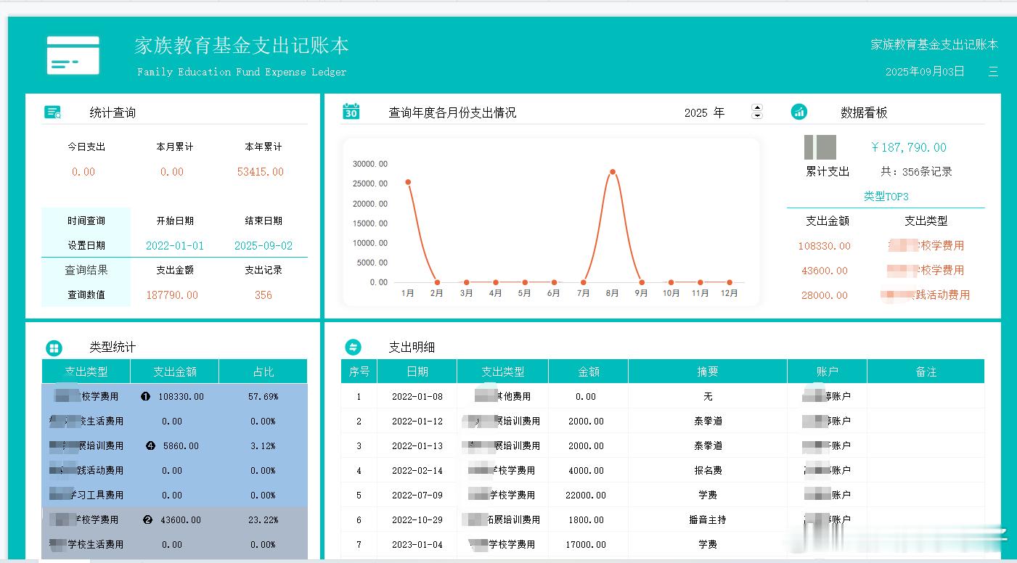Click the cumulative total ￥187,790.00
This screenshot has width=1017, height=563.
(x=908, y=147)
